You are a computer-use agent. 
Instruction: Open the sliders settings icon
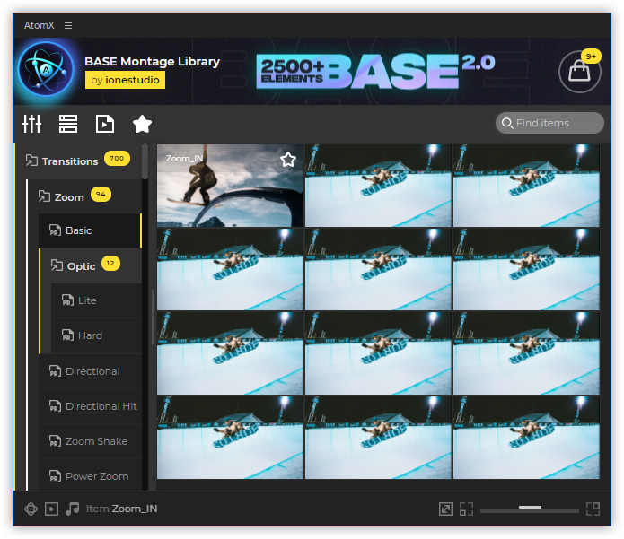click(x=31, y=124)
